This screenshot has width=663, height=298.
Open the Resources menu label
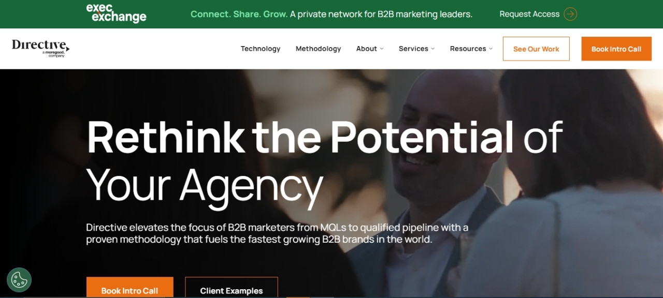coord(468,49)
